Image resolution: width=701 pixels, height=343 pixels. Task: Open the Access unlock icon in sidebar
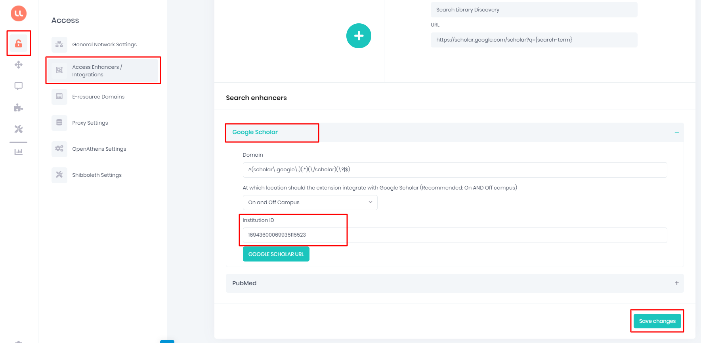point(19,44)
